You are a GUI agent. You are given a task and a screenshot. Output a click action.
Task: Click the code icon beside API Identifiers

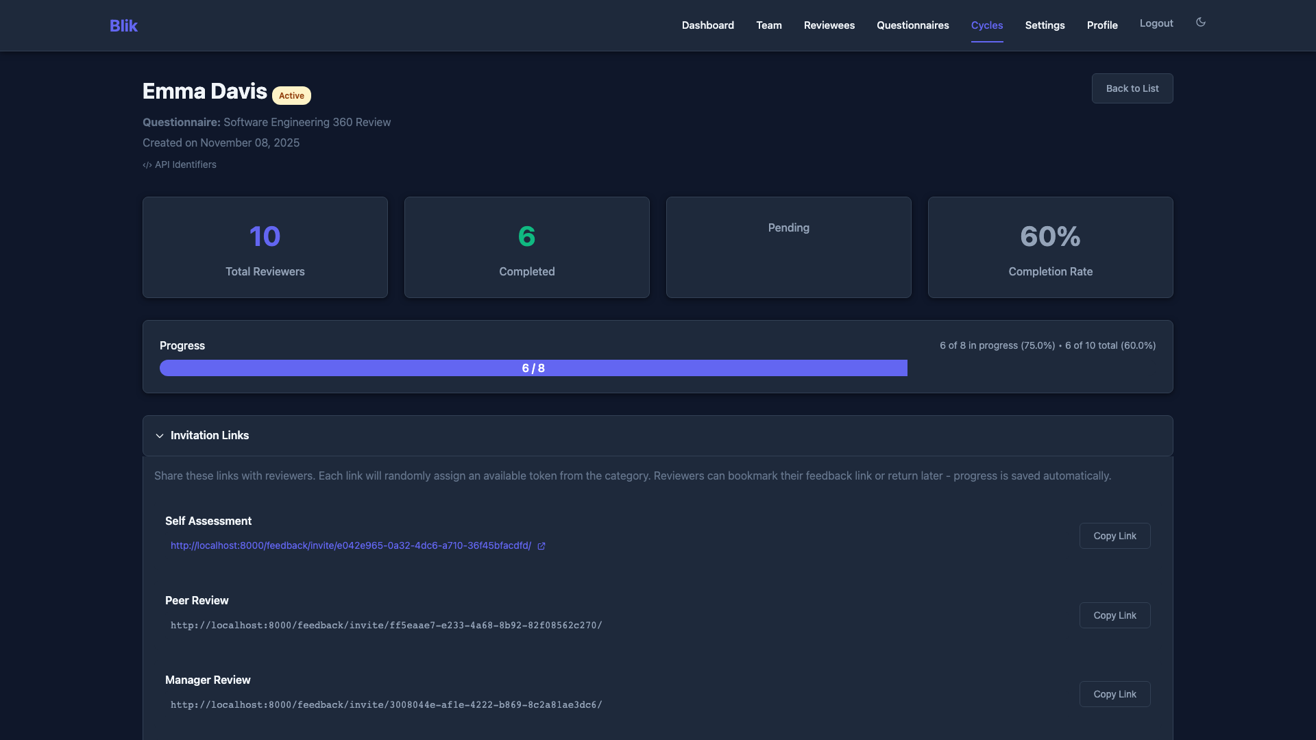147,165
